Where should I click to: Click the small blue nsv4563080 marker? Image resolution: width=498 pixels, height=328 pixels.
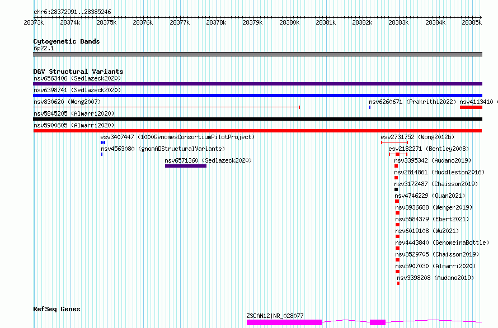point(102,154)
